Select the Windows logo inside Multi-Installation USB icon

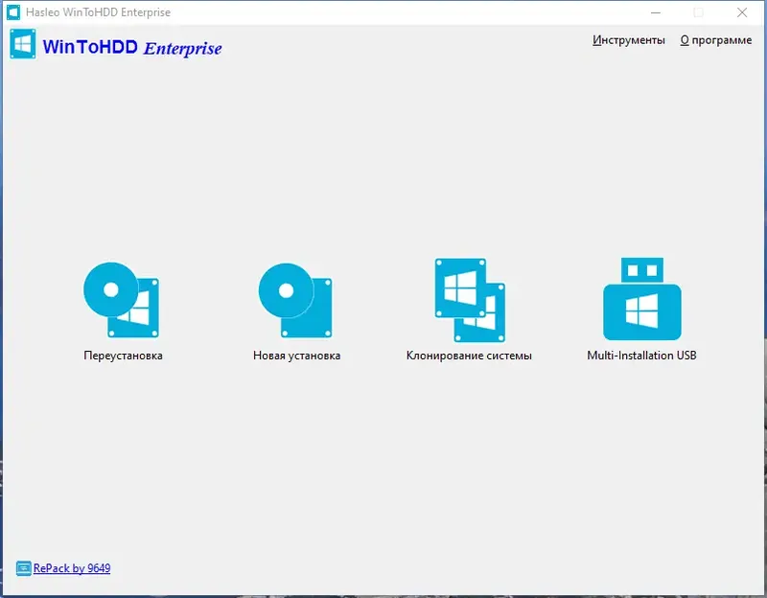[640, 310]
